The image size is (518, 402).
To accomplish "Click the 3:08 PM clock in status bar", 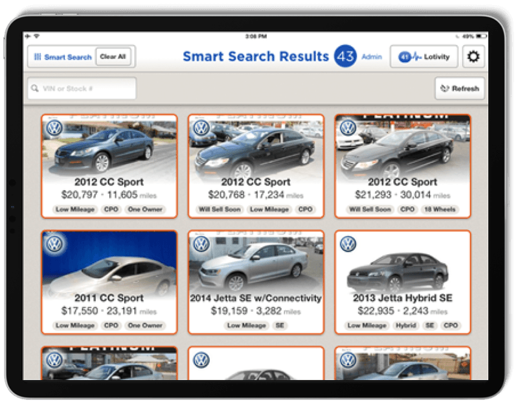I will [x=256, y=36].
